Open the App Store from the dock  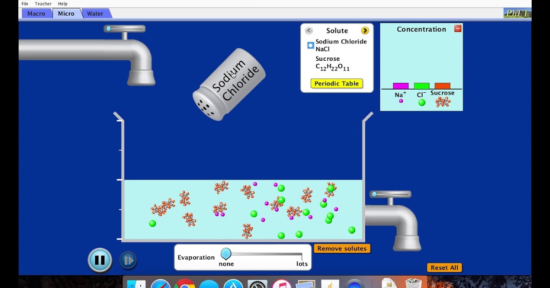pos(233,284)
